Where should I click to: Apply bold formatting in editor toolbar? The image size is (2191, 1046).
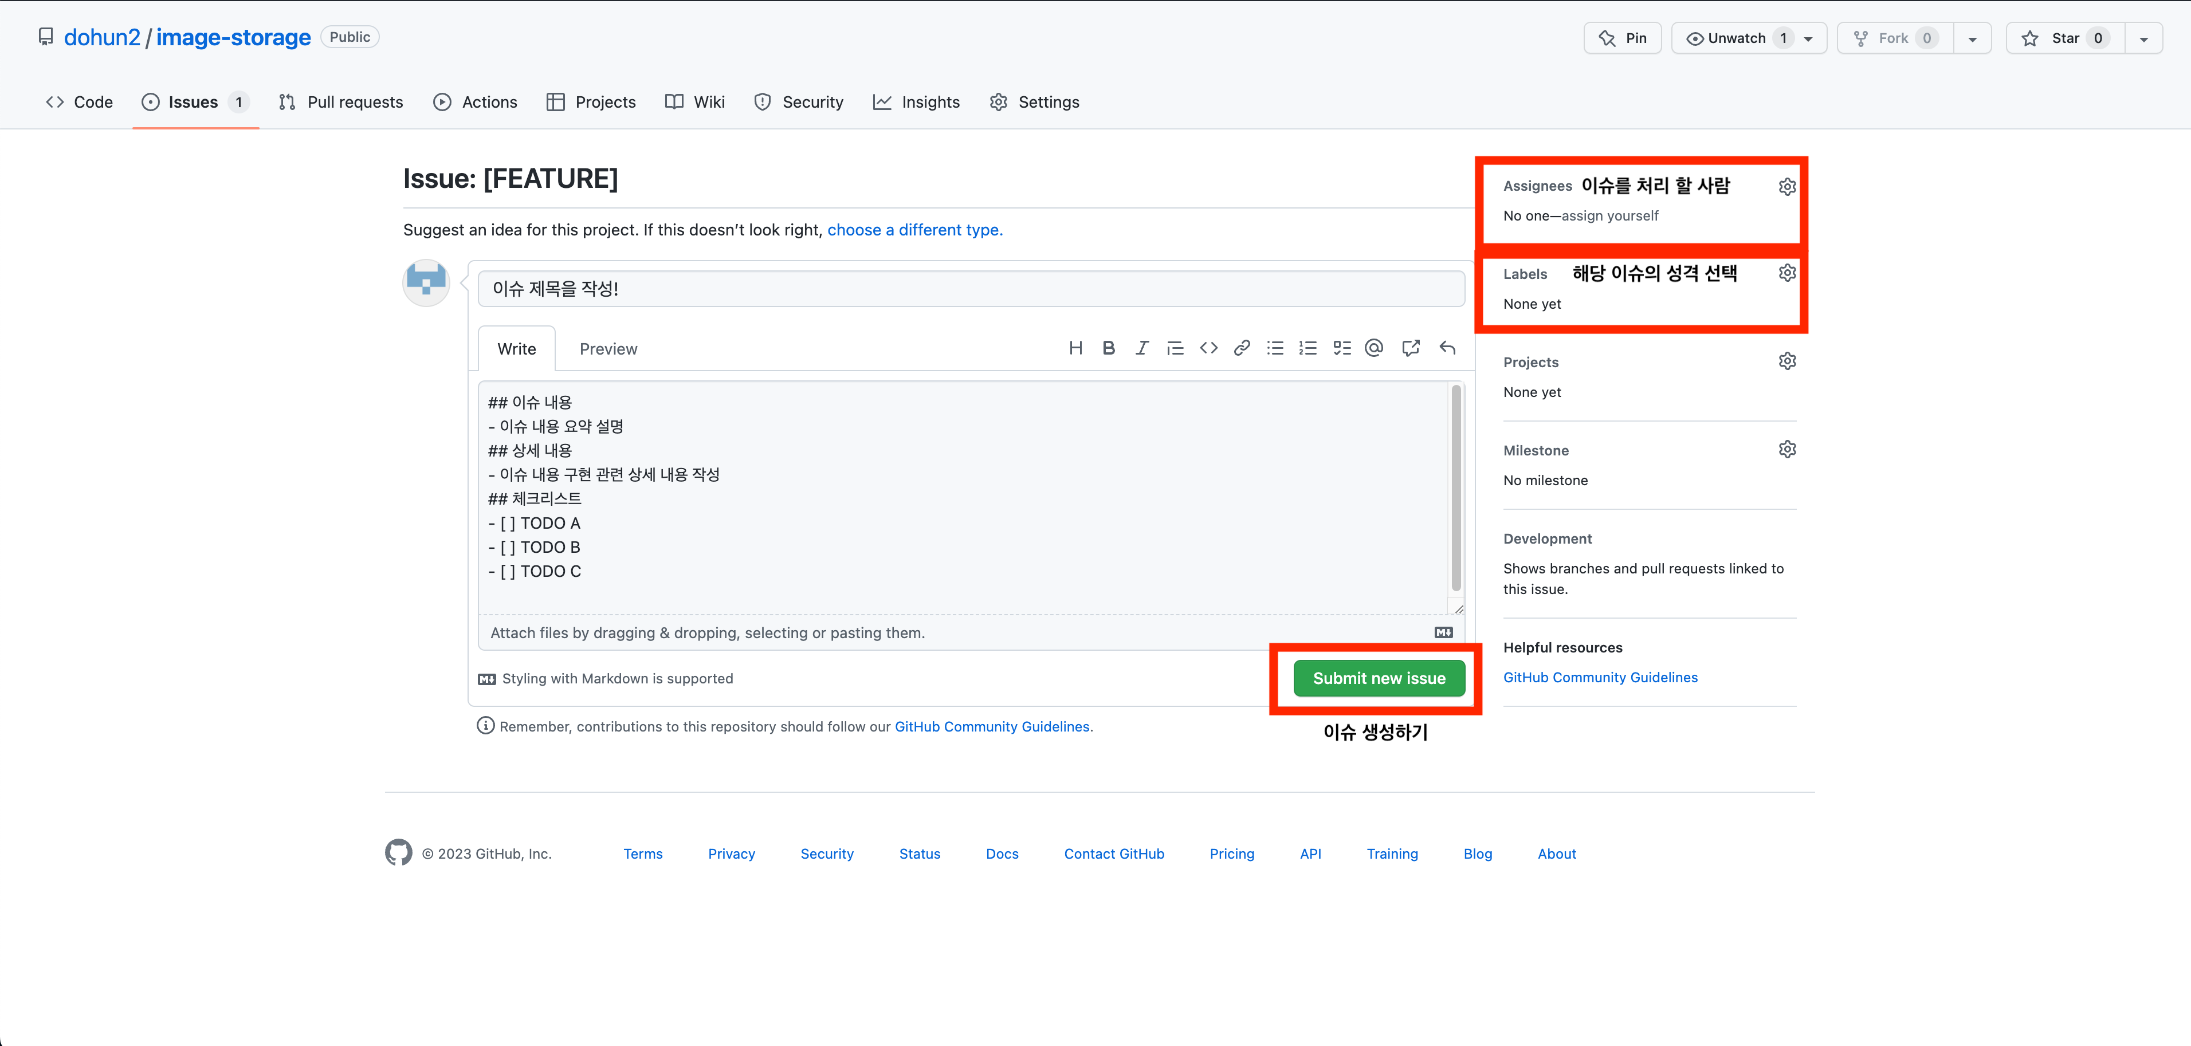pos(1108,348)
